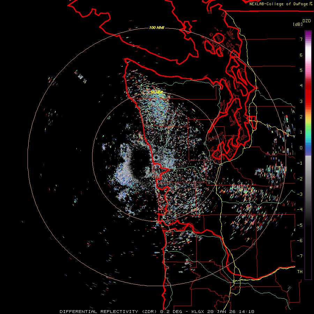
Task: Click the 3 value on color scale
Action: coord(301,101)
